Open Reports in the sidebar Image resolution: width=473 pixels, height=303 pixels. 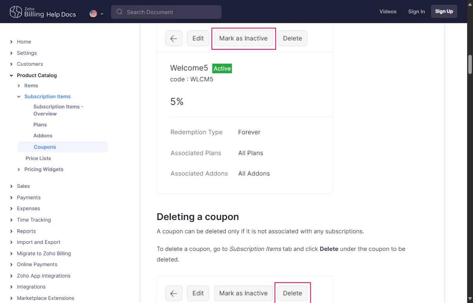click(x=26, y=231)
